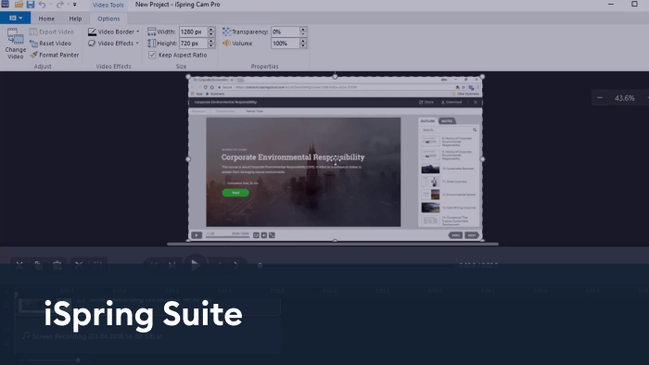Click the timeline Play button
Screen dimensions: 649x365
coord(195,265)
